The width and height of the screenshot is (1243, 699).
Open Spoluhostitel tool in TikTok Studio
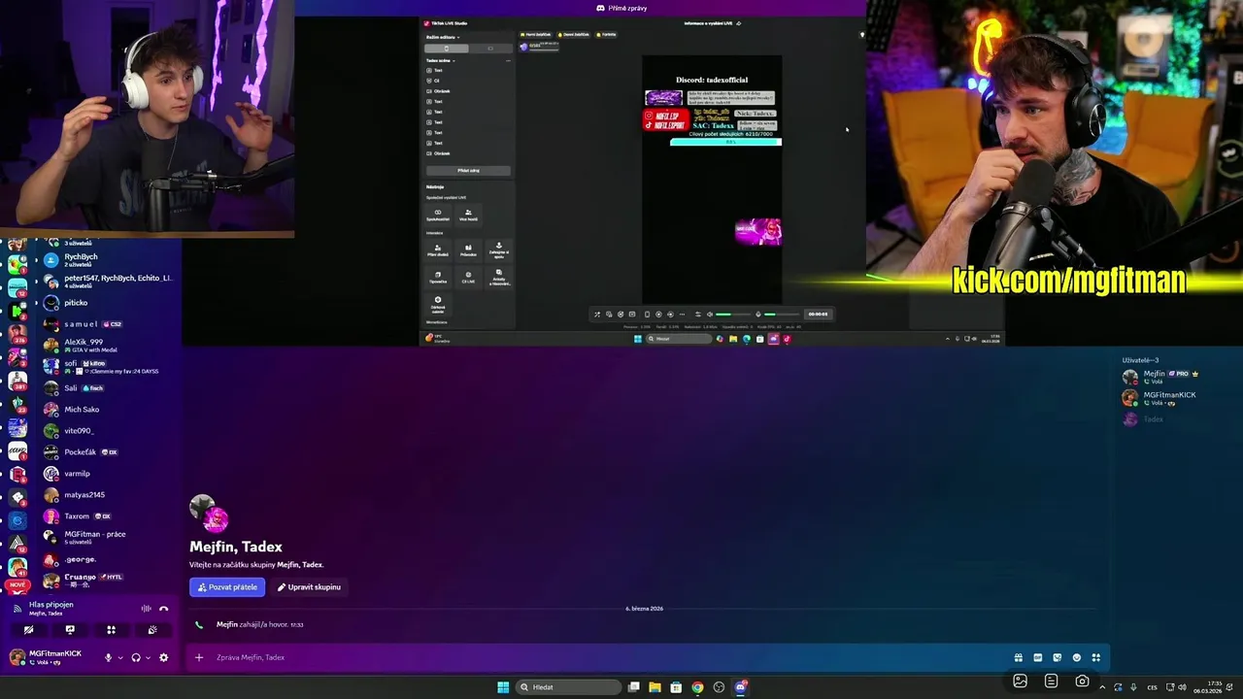[x=438, y=215]
